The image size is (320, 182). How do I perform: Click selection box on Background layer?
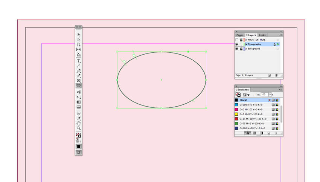tap(277, 49)
